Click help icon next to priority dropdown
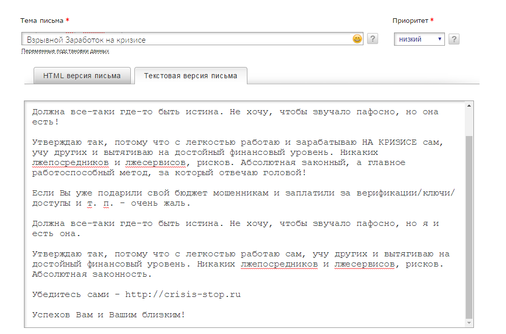Viewport: 506px width, 334px height. (454, 39)
